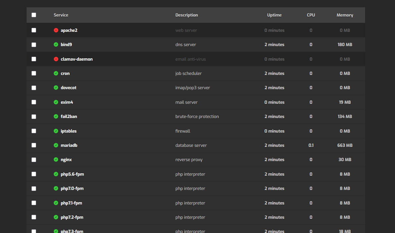Open the nginx service entry
The image size is (395, 233).
click(x=66, y=160)
